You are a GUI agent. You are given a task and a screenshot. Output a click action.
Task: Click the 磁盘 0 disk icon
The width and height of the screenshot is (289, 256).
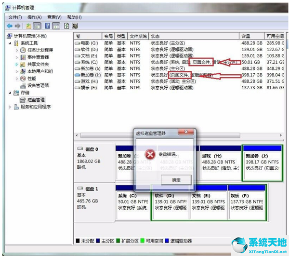[x=80, y=148]
